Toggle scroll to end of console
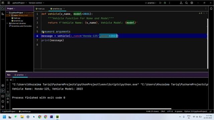The width and height of the screenshot is (214, 120). [8, 95]
